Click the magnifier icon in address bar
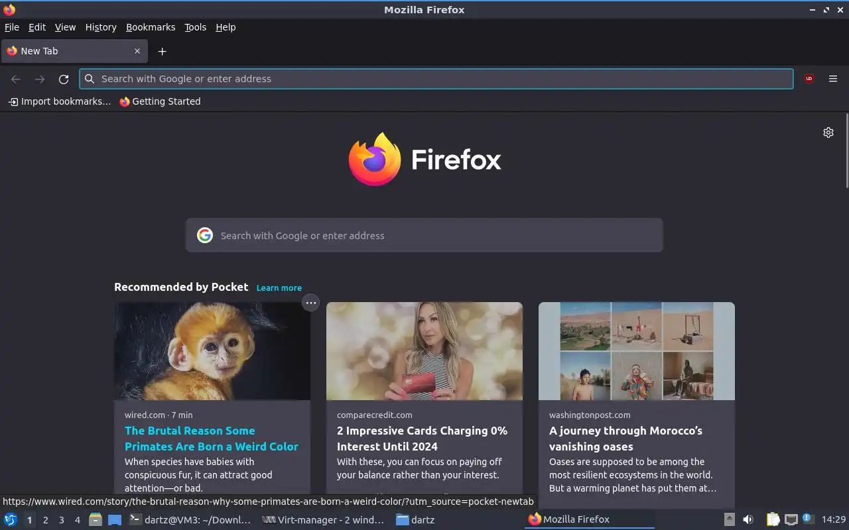The width and height of the screenshot is (849, 530). [90, 79]
